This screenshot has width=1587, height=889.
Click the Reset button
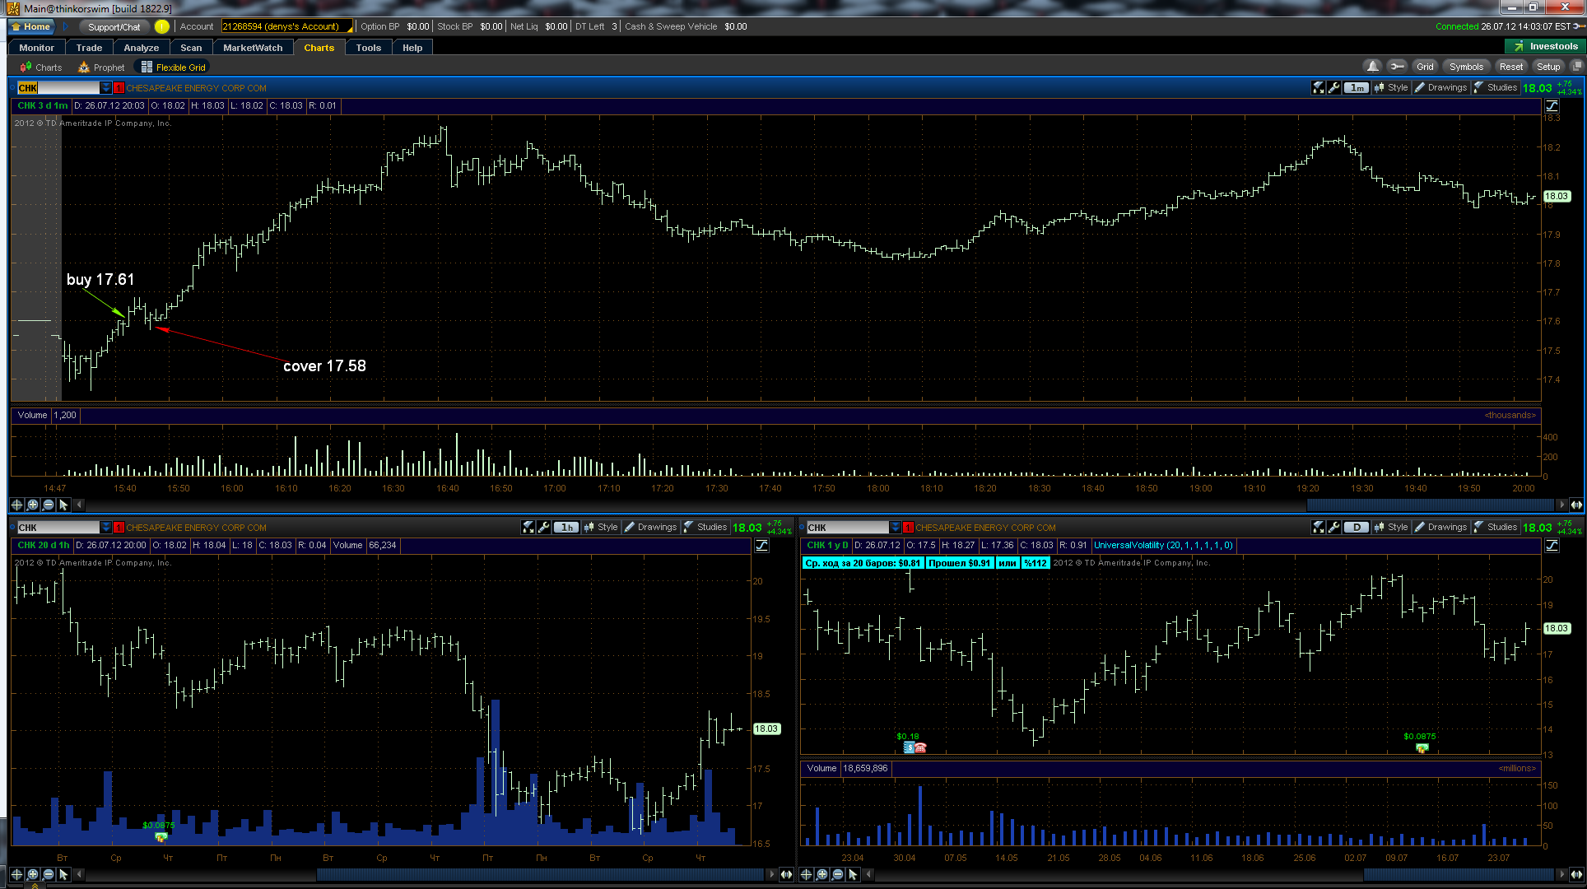click(x=1510, y=67)
